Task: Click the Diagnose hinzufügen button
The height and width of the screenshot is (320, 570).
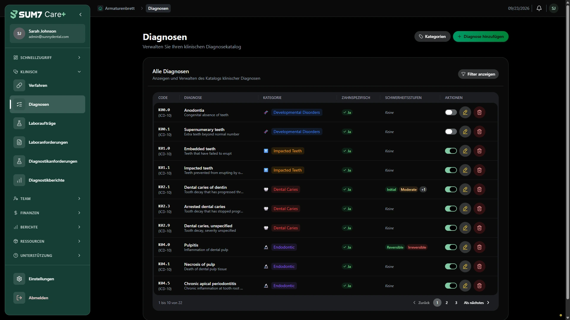Action: coord(480,36)
